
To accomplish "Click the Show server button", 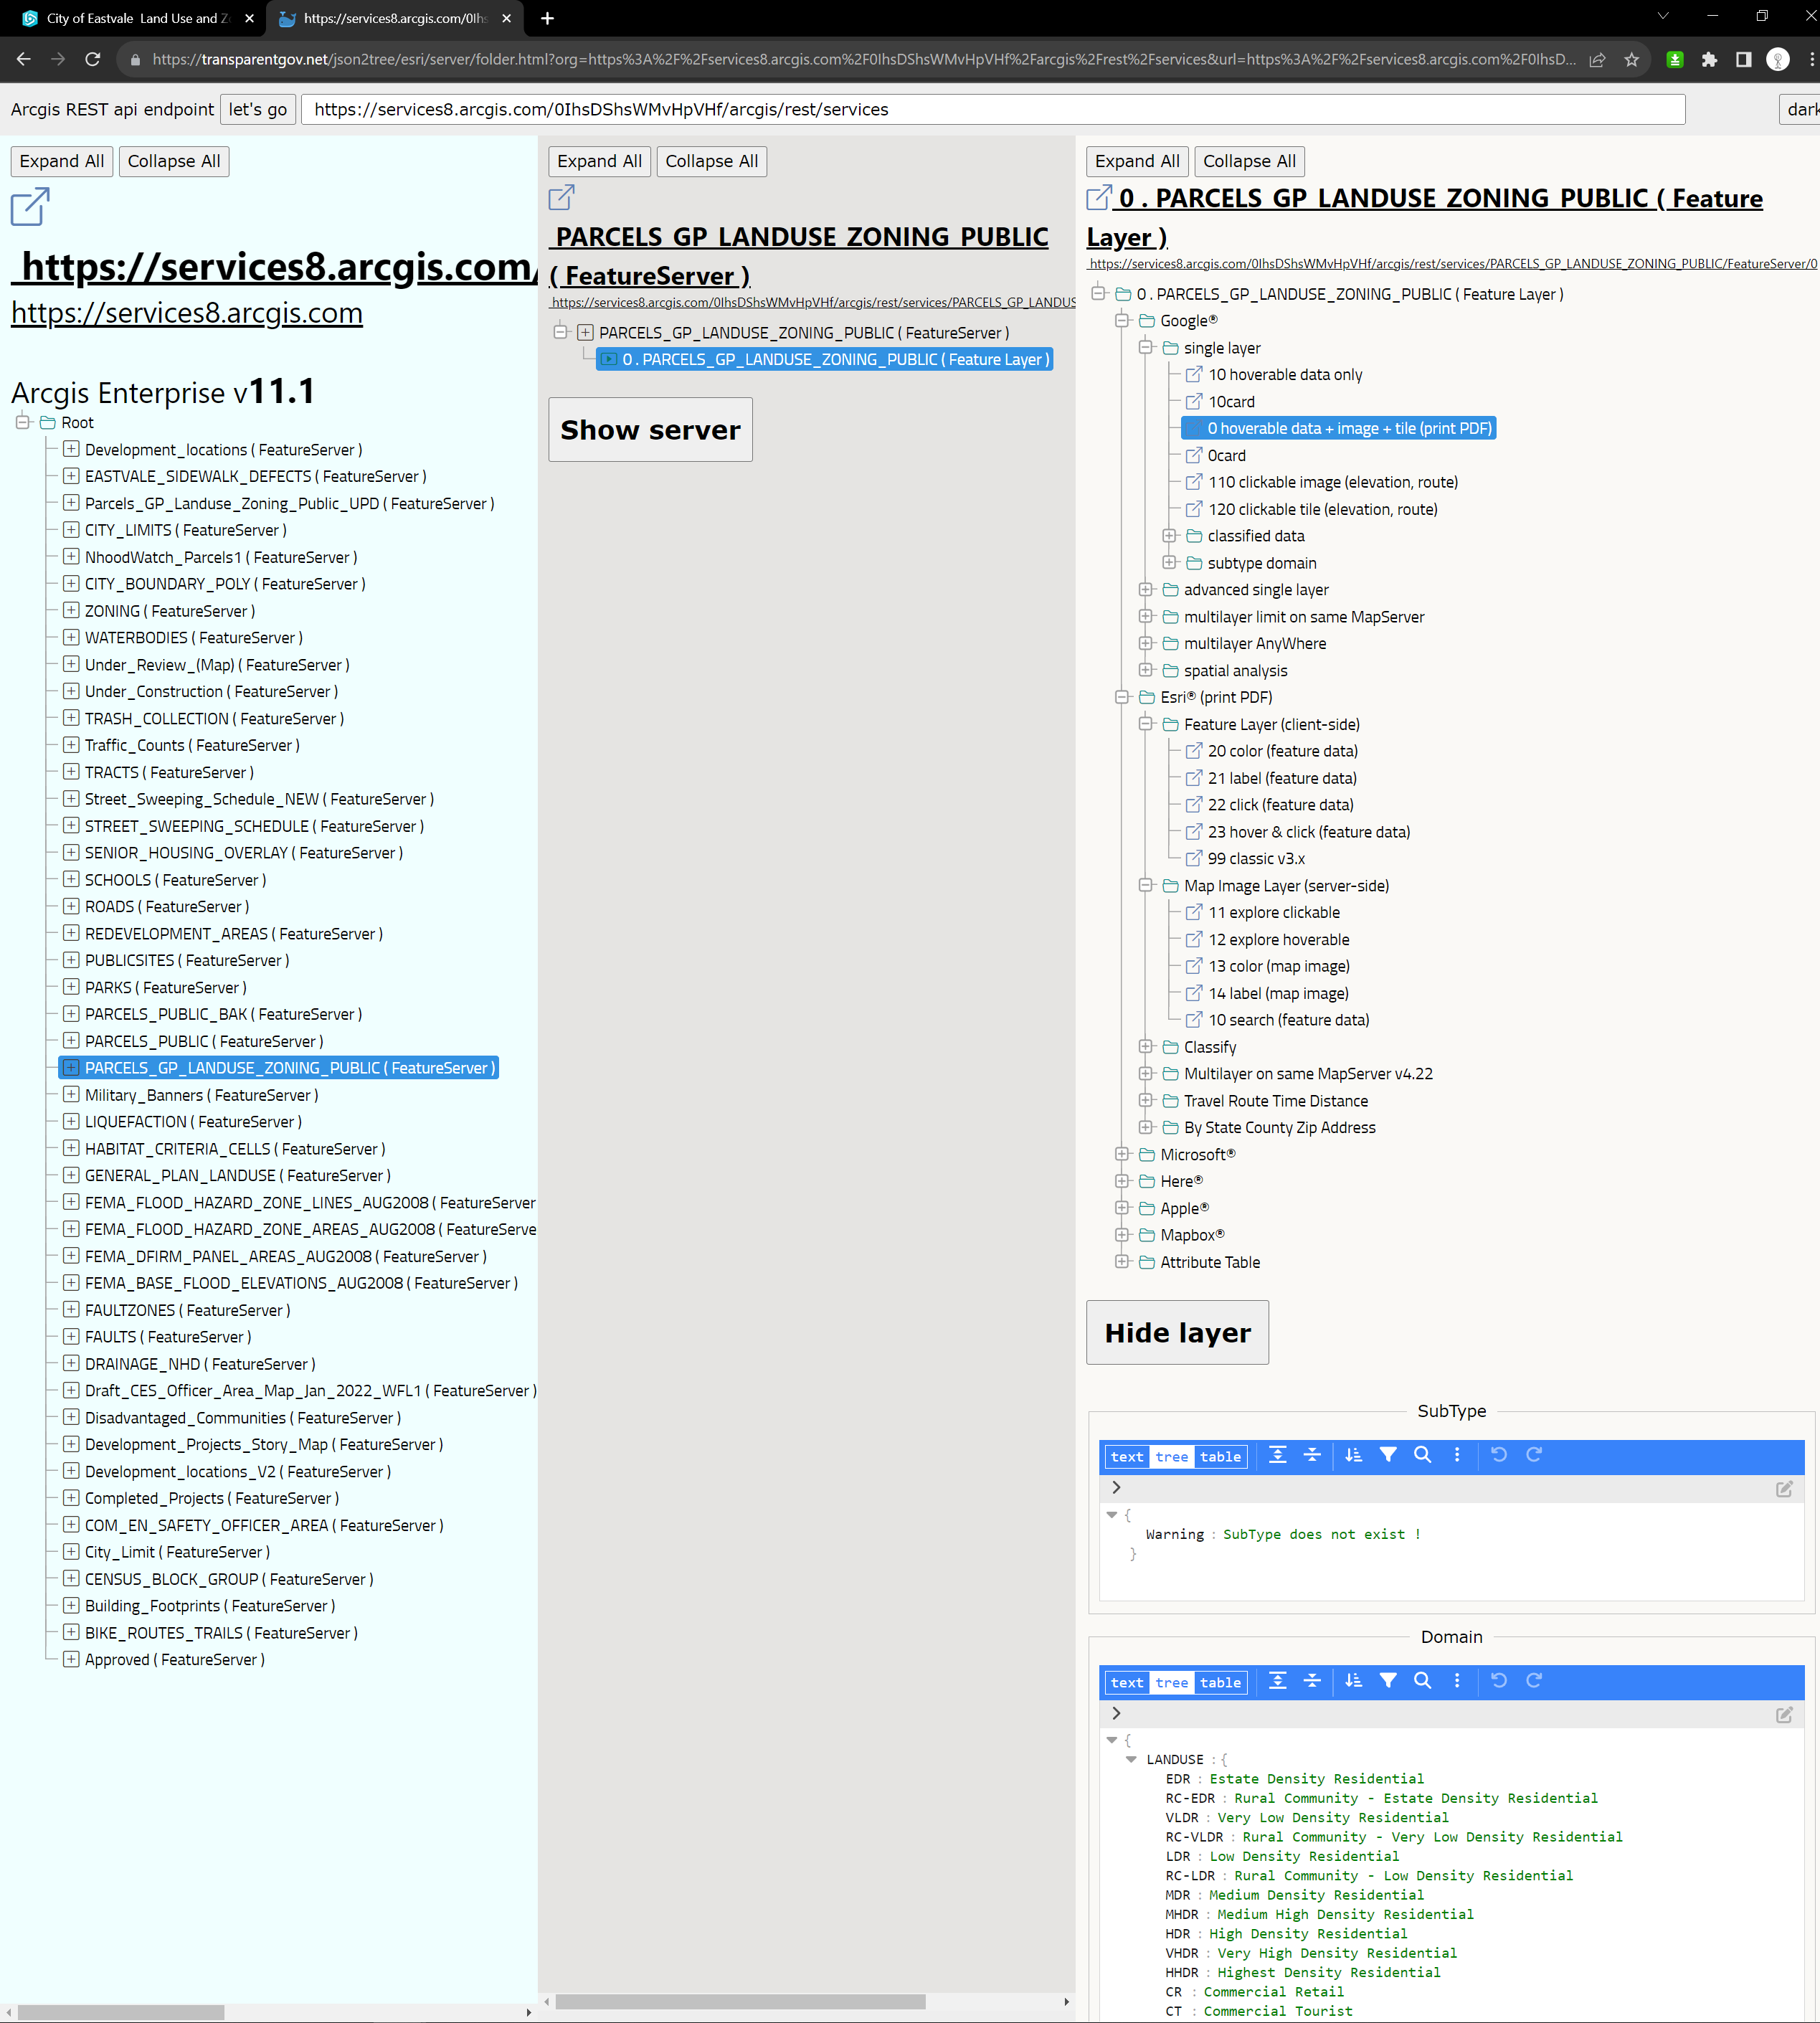I will [x=650, y=429].
